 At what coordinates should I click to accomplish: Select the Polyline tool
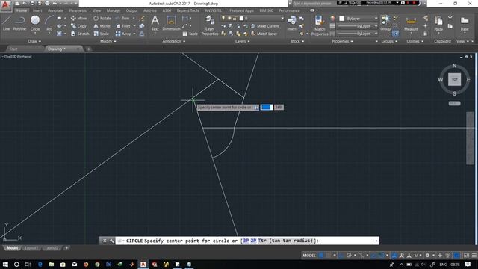[x=19, y=23]
